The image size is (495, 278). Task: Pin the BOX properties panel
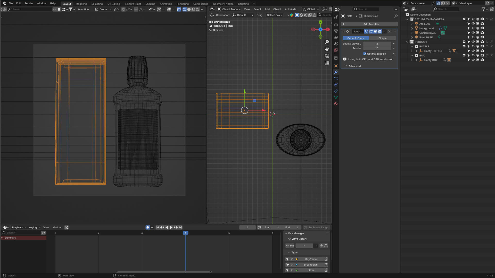pyautogui.click(x=396, y=16)
